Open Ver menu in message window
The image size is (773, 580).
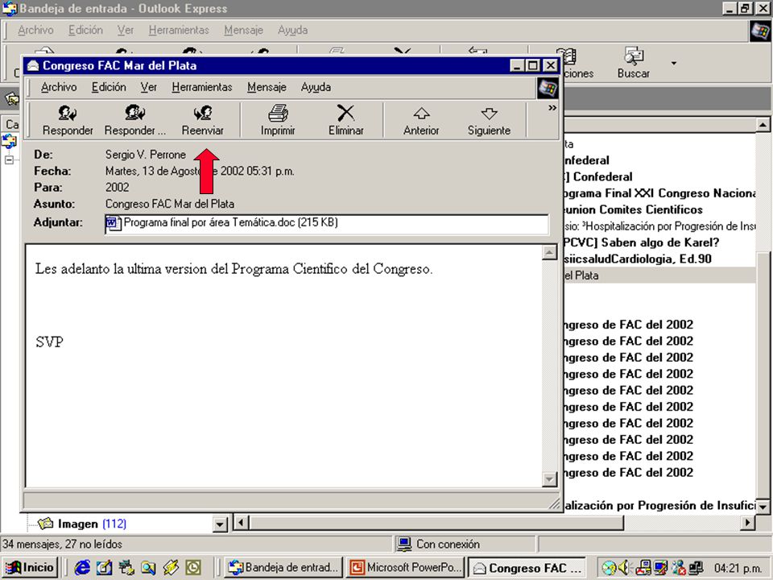(148, 87)
